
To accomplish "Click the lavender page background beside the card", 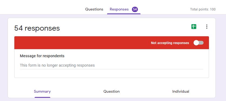I will pos(221,57).
